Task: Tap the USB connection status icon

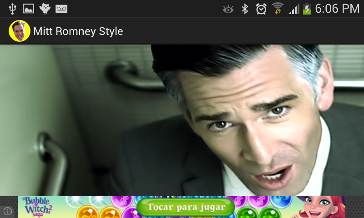Action: pyautogui.click(x=12, y=9)
